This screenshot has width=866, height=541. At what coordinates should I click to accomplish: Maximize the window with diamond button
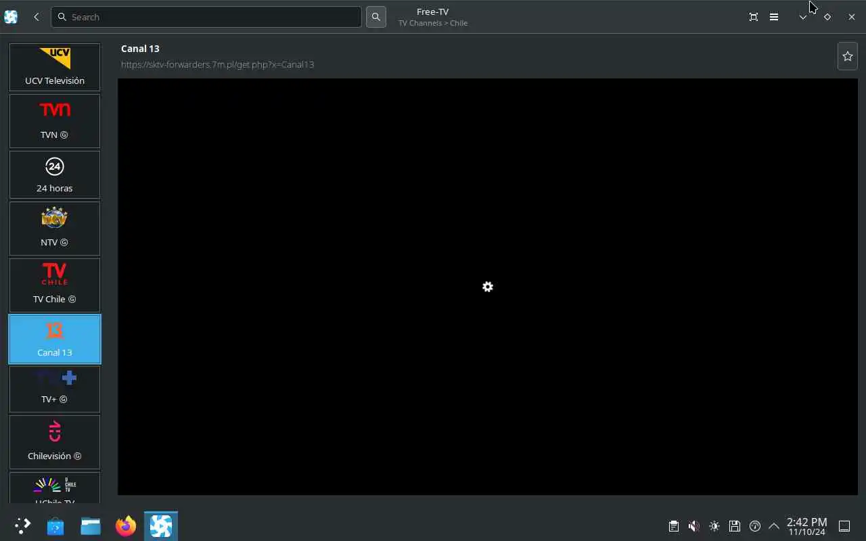[827, 17]
